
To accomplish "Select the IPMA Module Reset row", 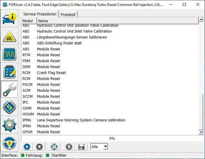I will coord(110,126).
